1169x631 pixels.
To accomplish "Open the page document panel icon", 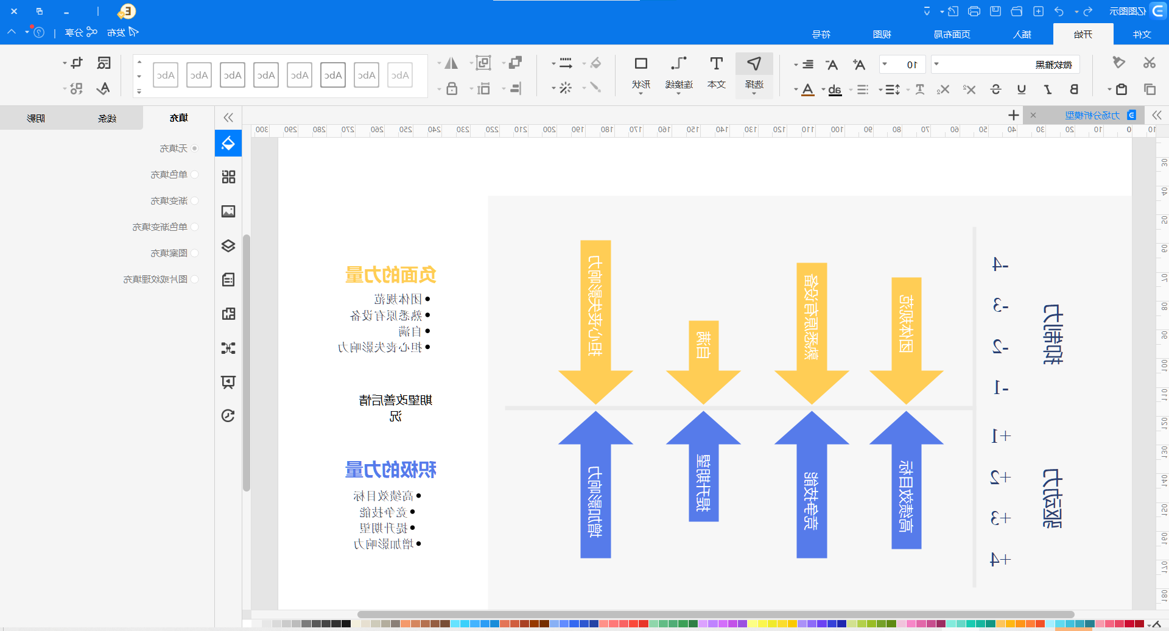I will pos(228,280).
